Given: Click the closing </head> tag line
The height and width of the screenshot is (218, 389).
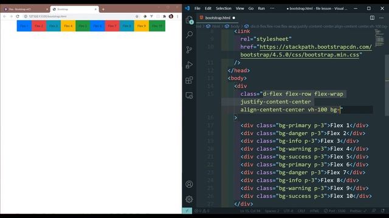Looking at the screenshot, I should pos(239,70).
